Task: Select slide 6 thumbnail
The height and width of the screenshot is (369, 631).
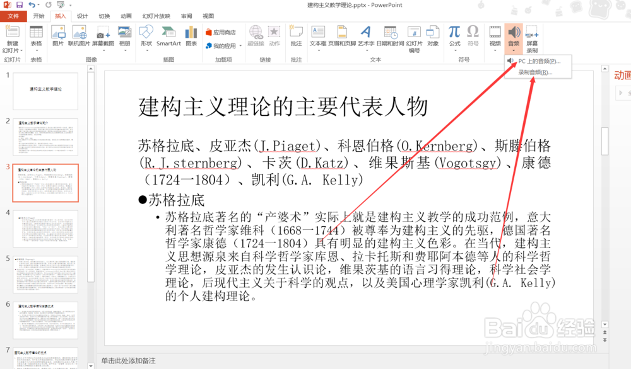Action: click(45, 320)
